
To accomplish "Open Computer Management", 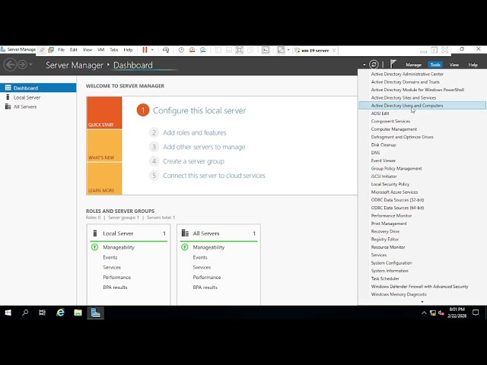I will pyautogui.click(x=394, y=129).
